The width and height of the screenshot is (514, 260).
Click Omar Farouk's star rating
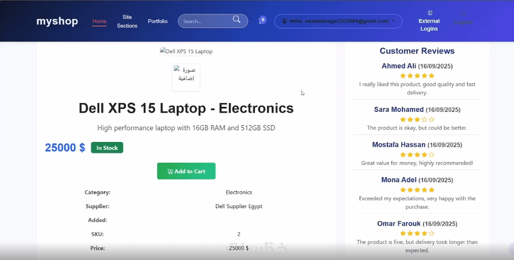[x=417, y=233]
